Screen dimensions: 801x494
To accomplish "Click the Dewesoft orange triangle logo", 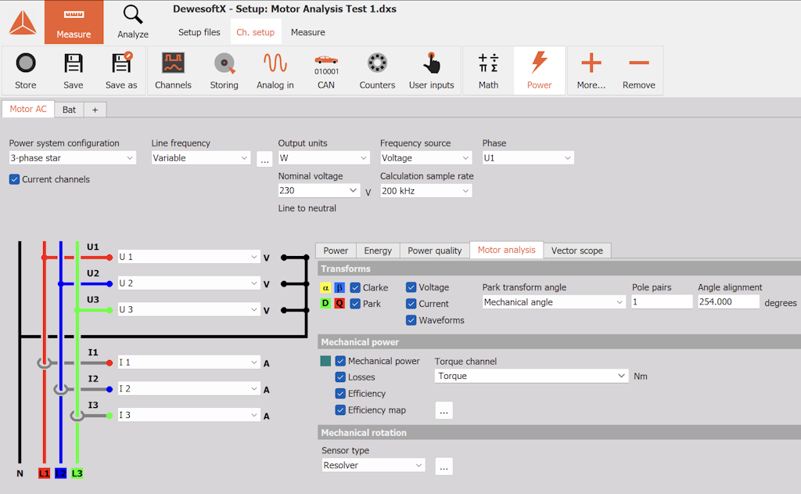I will click(23, 23).
